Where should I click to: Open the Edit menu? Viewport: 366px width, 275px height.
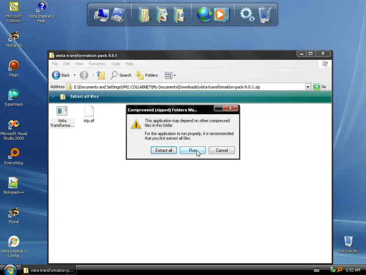[66, 64]
